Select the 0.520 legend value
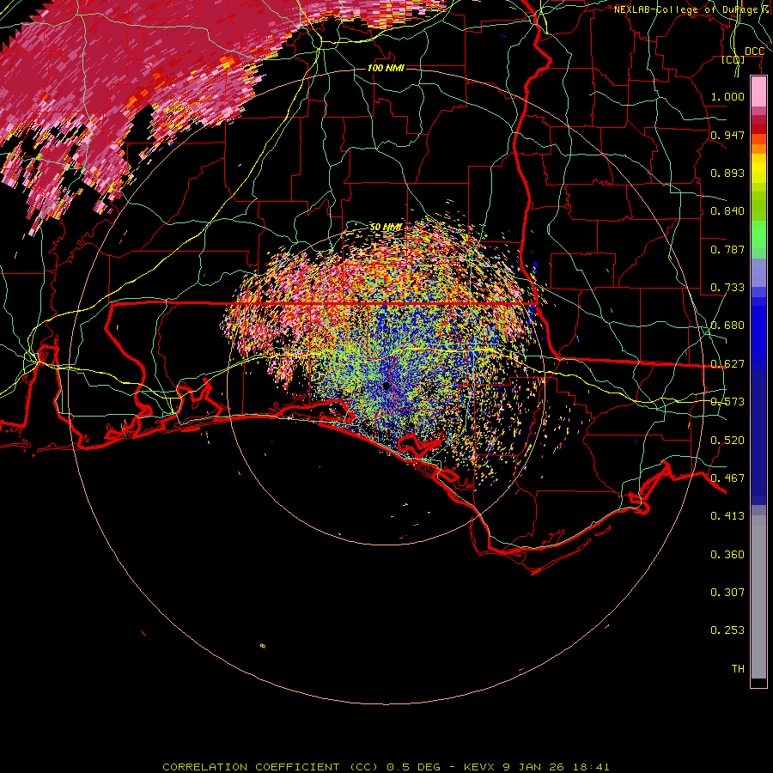The height and width of the screenshot is (773, 773). click(x=727, y=441)
